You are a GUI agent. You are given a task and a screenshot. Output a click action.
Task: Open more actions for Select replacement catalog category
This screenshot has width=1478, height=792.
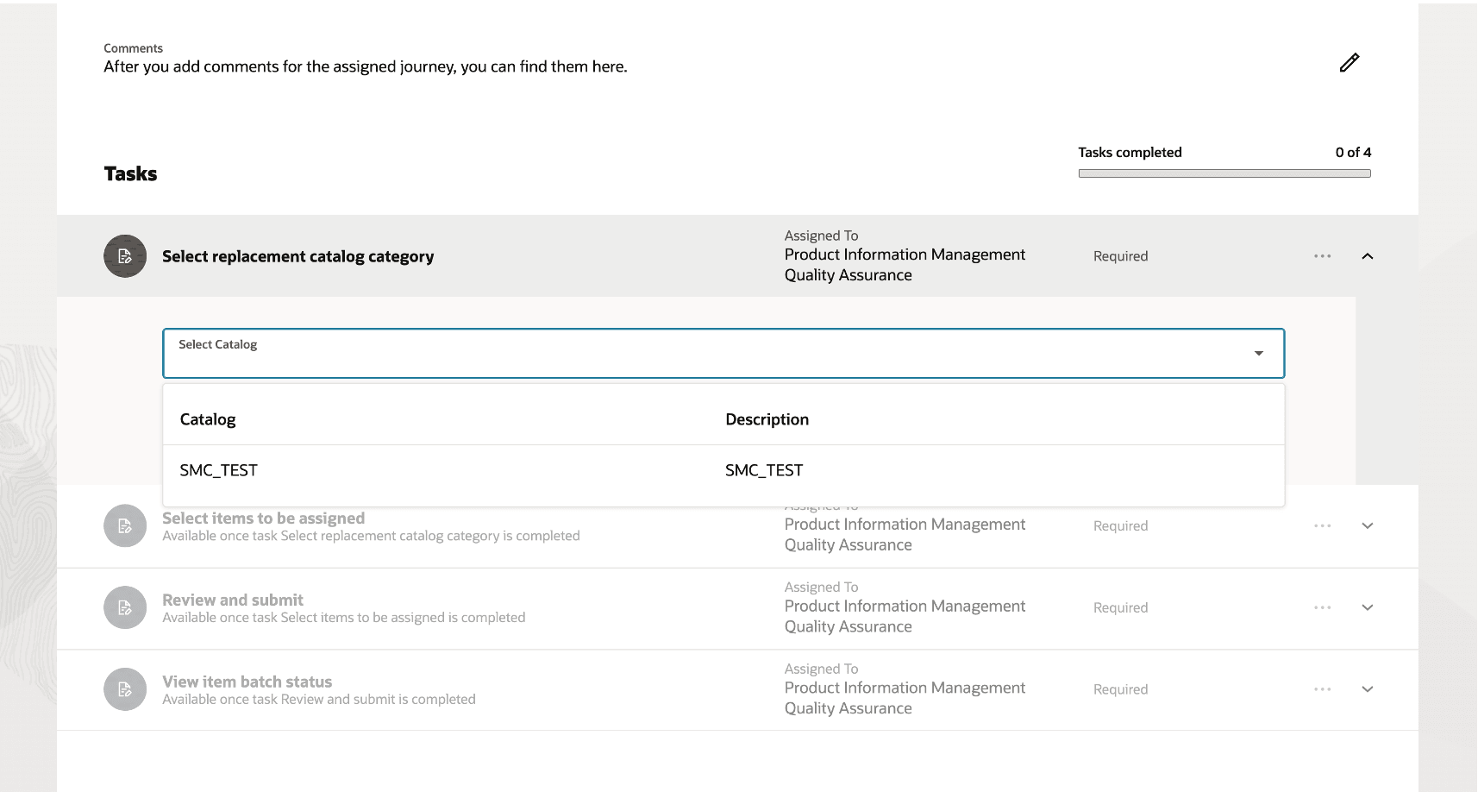pos(1323,256)
